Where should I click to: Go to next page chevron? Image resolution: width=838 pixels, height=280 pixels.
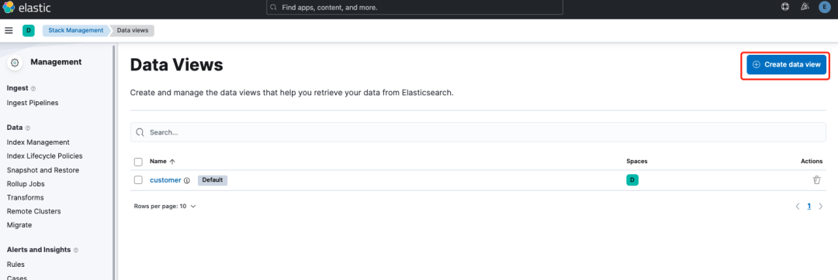tap(821, 206)
